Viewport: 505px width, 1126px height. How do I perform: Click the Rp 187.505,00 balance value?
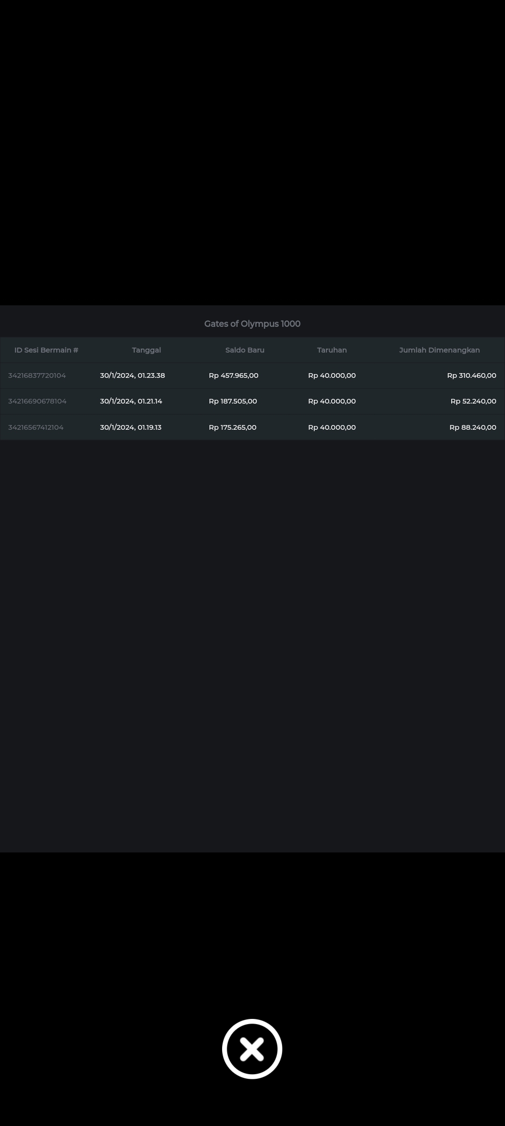(x=233, y=401)
